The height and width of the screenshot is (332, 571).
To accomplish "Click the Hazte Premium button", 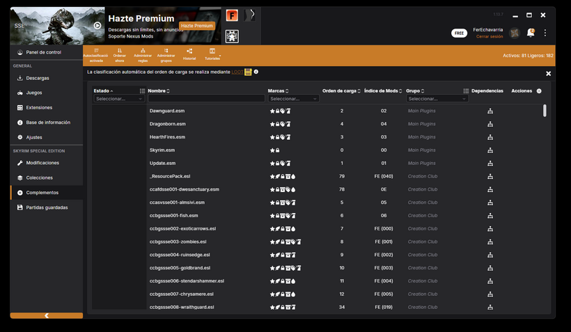I will (197, 26).
